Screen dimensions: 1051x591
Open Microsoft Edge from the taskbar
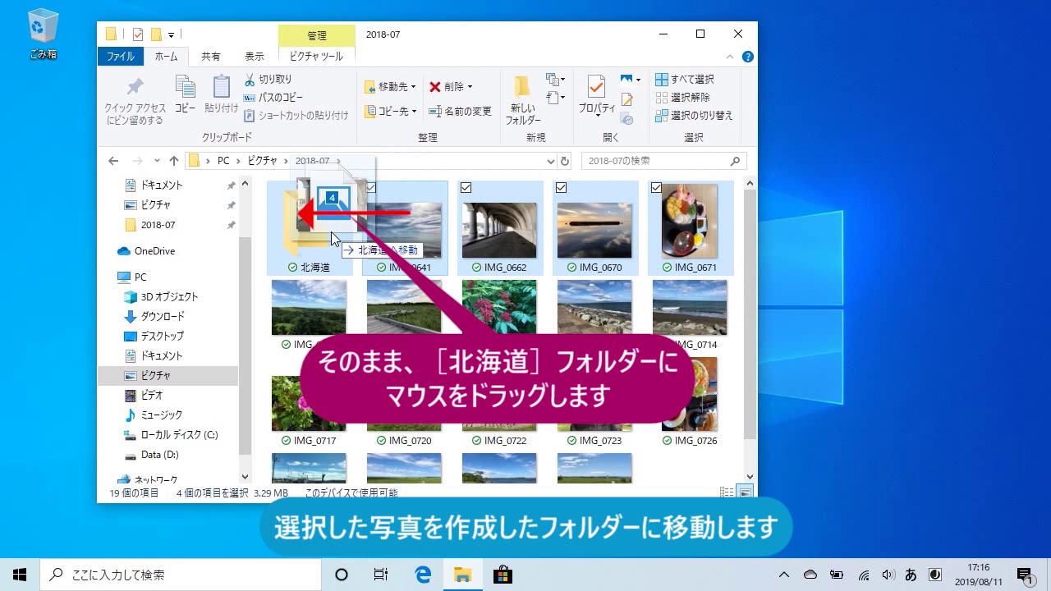point(423,575)
